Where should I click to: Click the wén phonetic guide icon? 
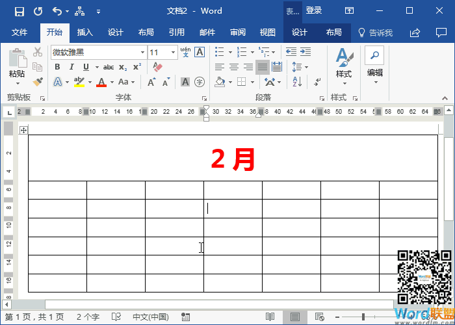click(185, 52)
